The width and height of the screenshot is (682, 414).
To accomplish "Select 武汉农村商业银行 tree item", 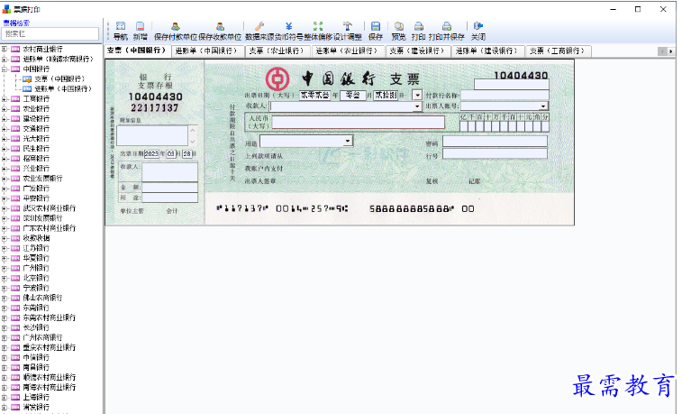I will (50, 208).
